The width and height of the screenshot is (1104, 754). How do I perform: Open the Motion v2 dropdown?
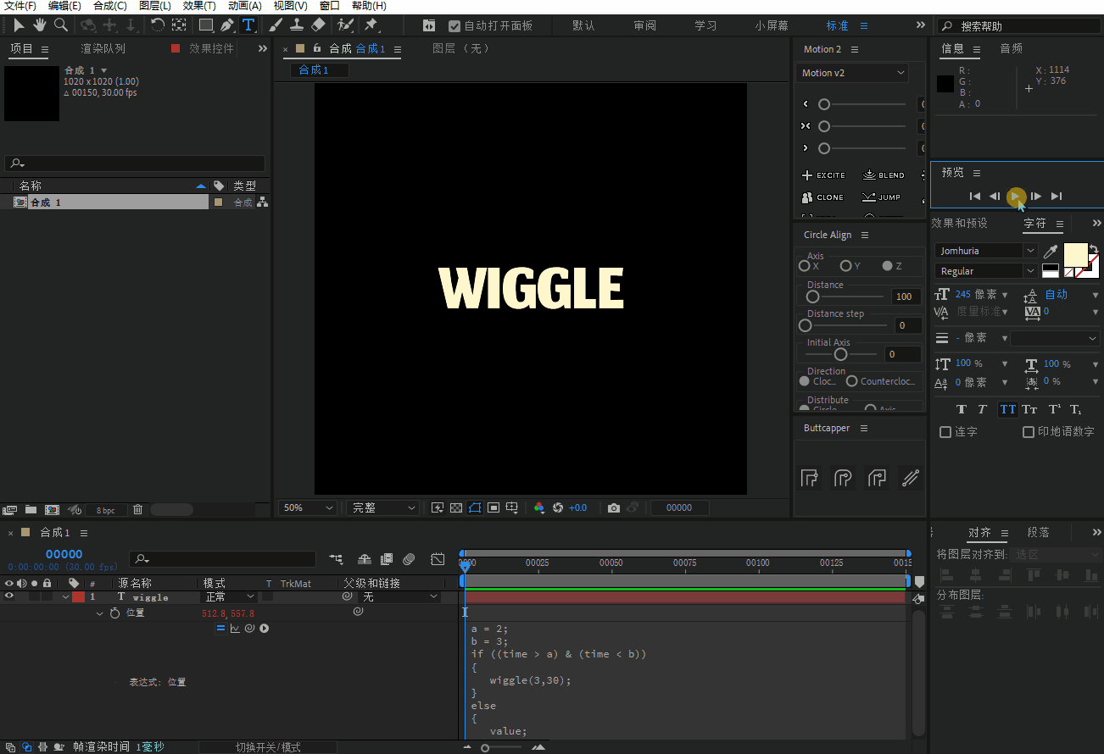tap(852, 73)
